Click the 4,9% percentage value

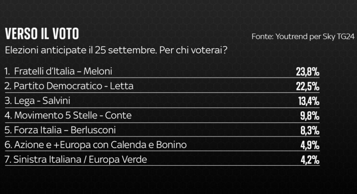310,145
